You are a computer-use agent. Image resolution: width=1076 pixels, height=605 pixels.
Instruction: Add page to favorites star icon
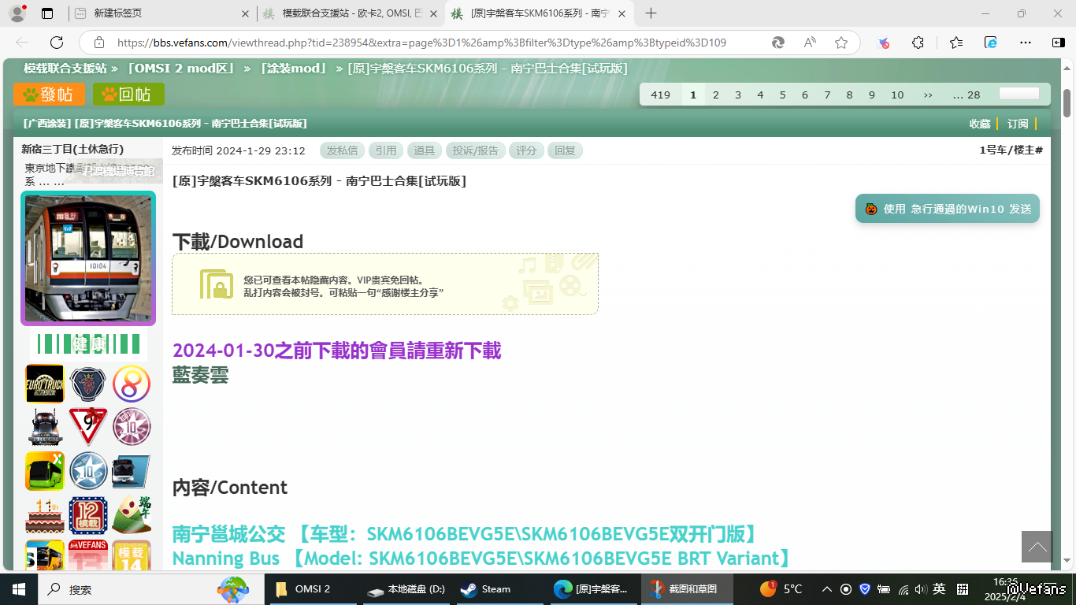pyautogui.click(x=841, y=43)
